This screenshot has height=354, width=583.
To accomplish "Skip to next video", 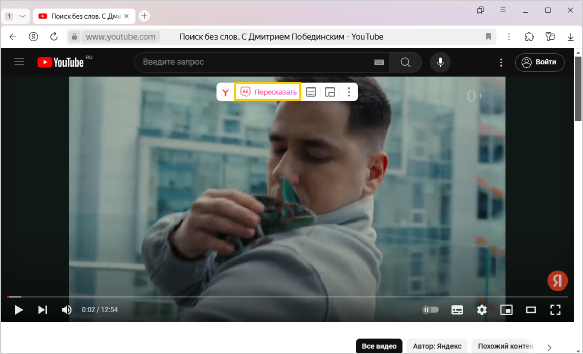I will [43, 310].
